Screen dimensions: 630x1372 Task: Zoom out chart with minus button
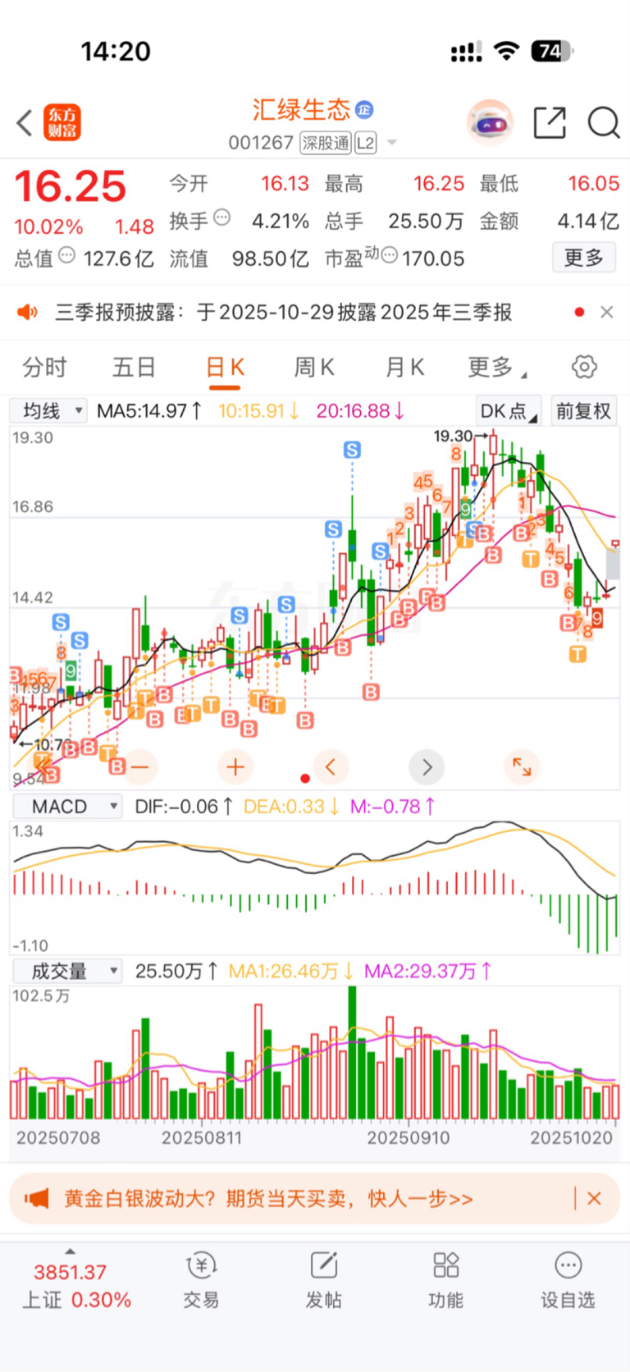click(x=139, y=767)
